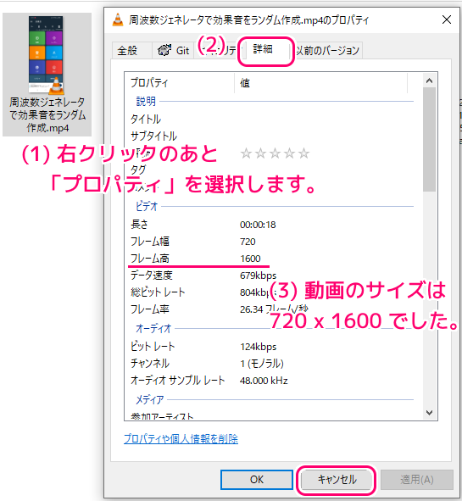
Task: Select the フレーム高 row label
Action: tap(150, 259)
